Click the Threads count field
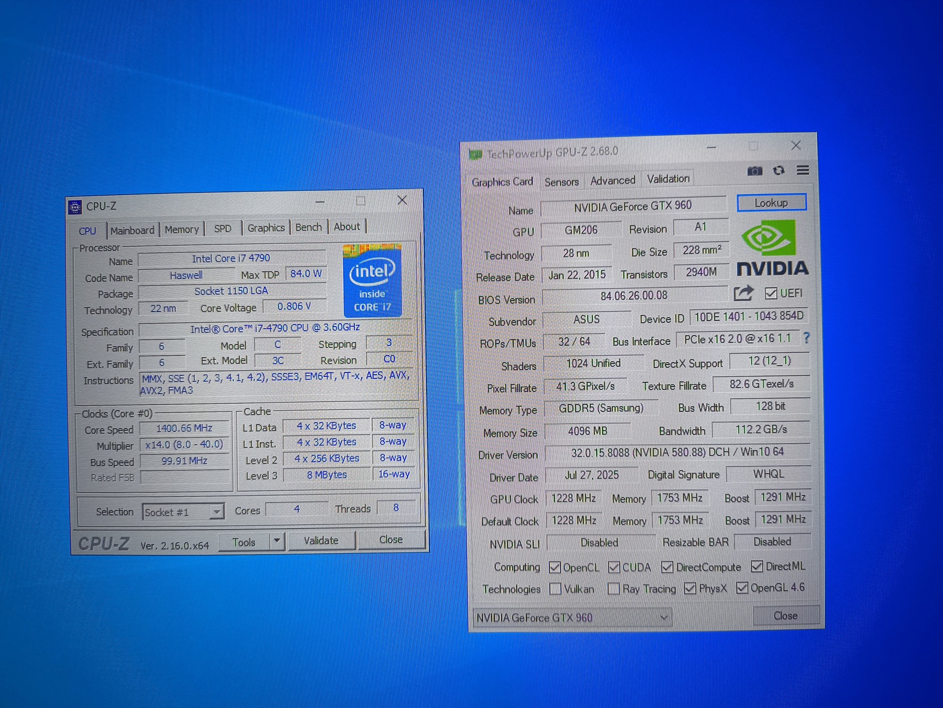 [396, 508]
